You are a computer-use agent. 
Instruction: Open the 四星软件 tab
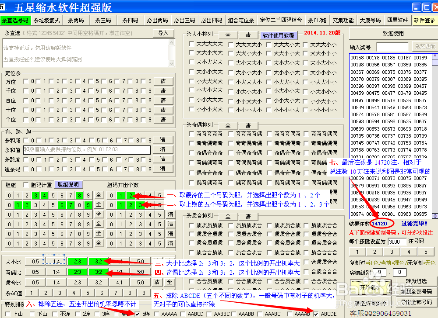(x=398, y=21)
